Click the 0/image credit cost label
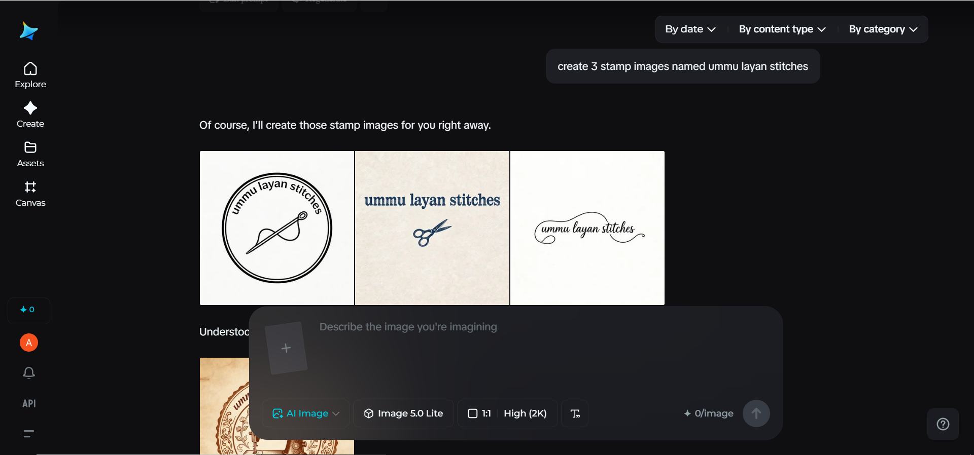974x455 pixels. (709, 413)
